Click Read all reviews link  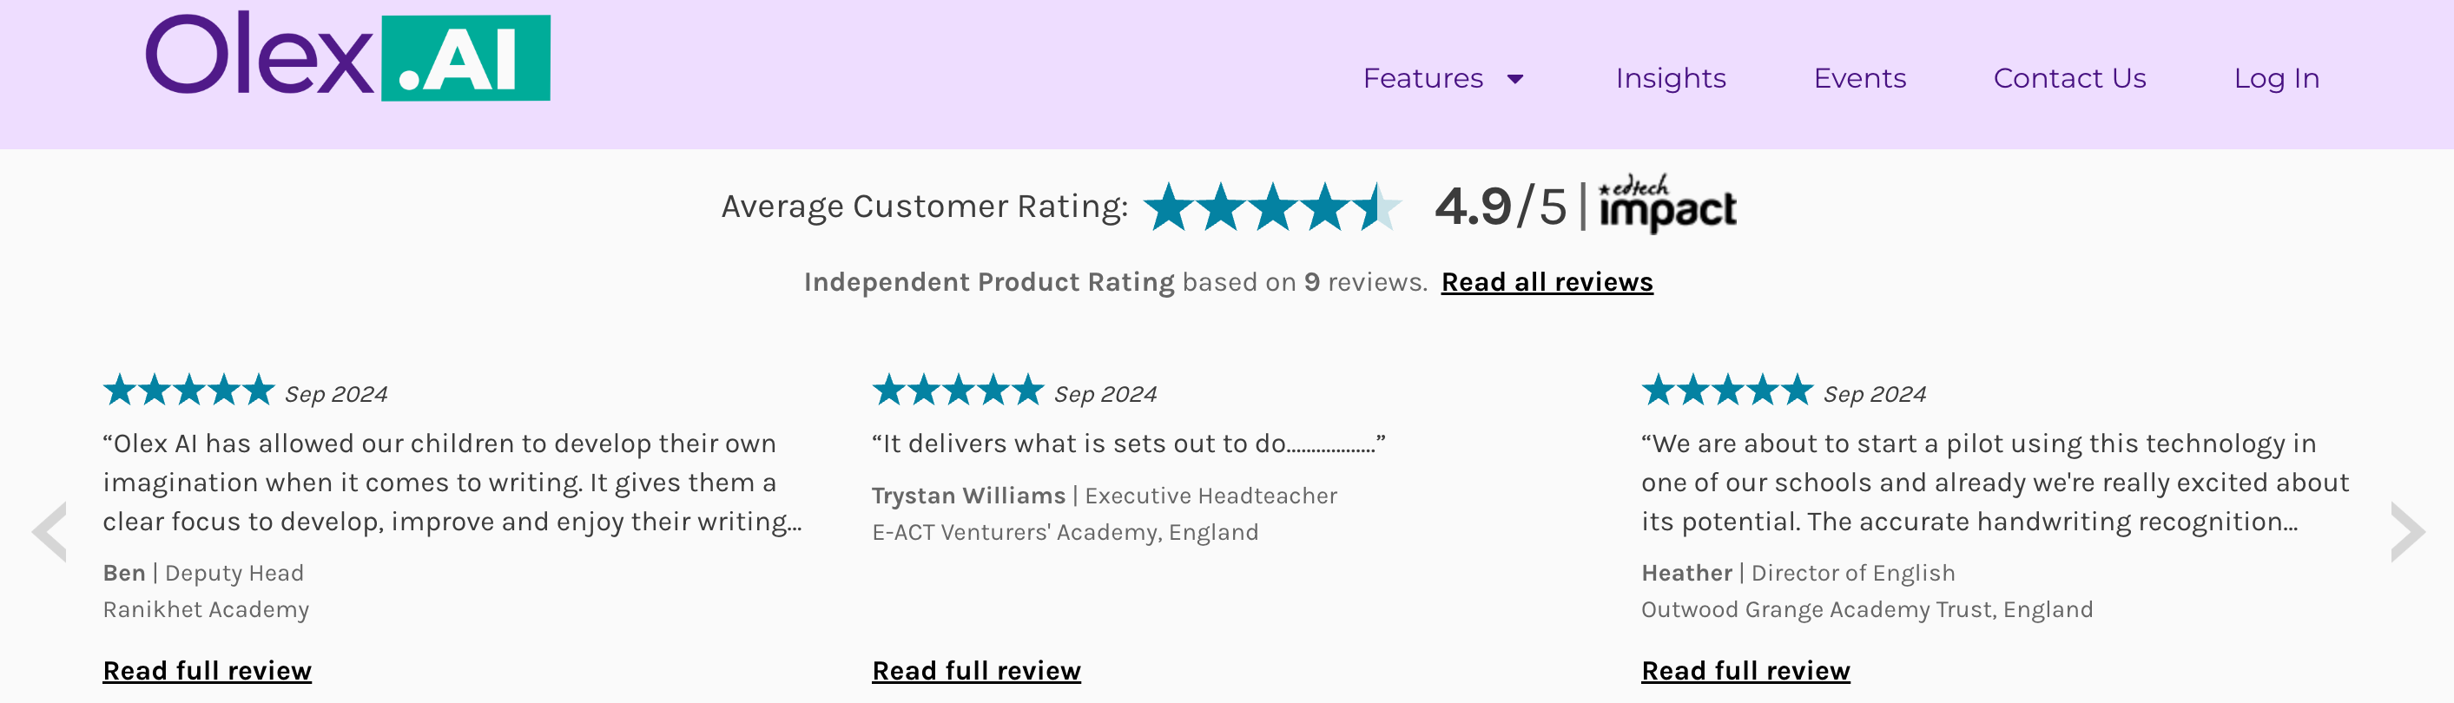click(1547, 282)
